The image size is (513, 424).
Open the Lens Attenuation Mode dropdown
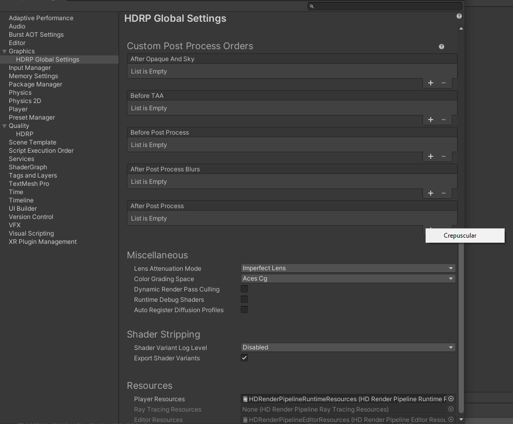(347, 268)
